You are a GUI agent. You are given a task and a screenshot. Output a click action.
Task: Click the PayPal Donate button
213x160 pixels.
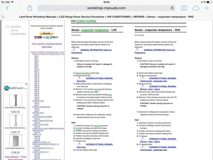tap(47, 33)
